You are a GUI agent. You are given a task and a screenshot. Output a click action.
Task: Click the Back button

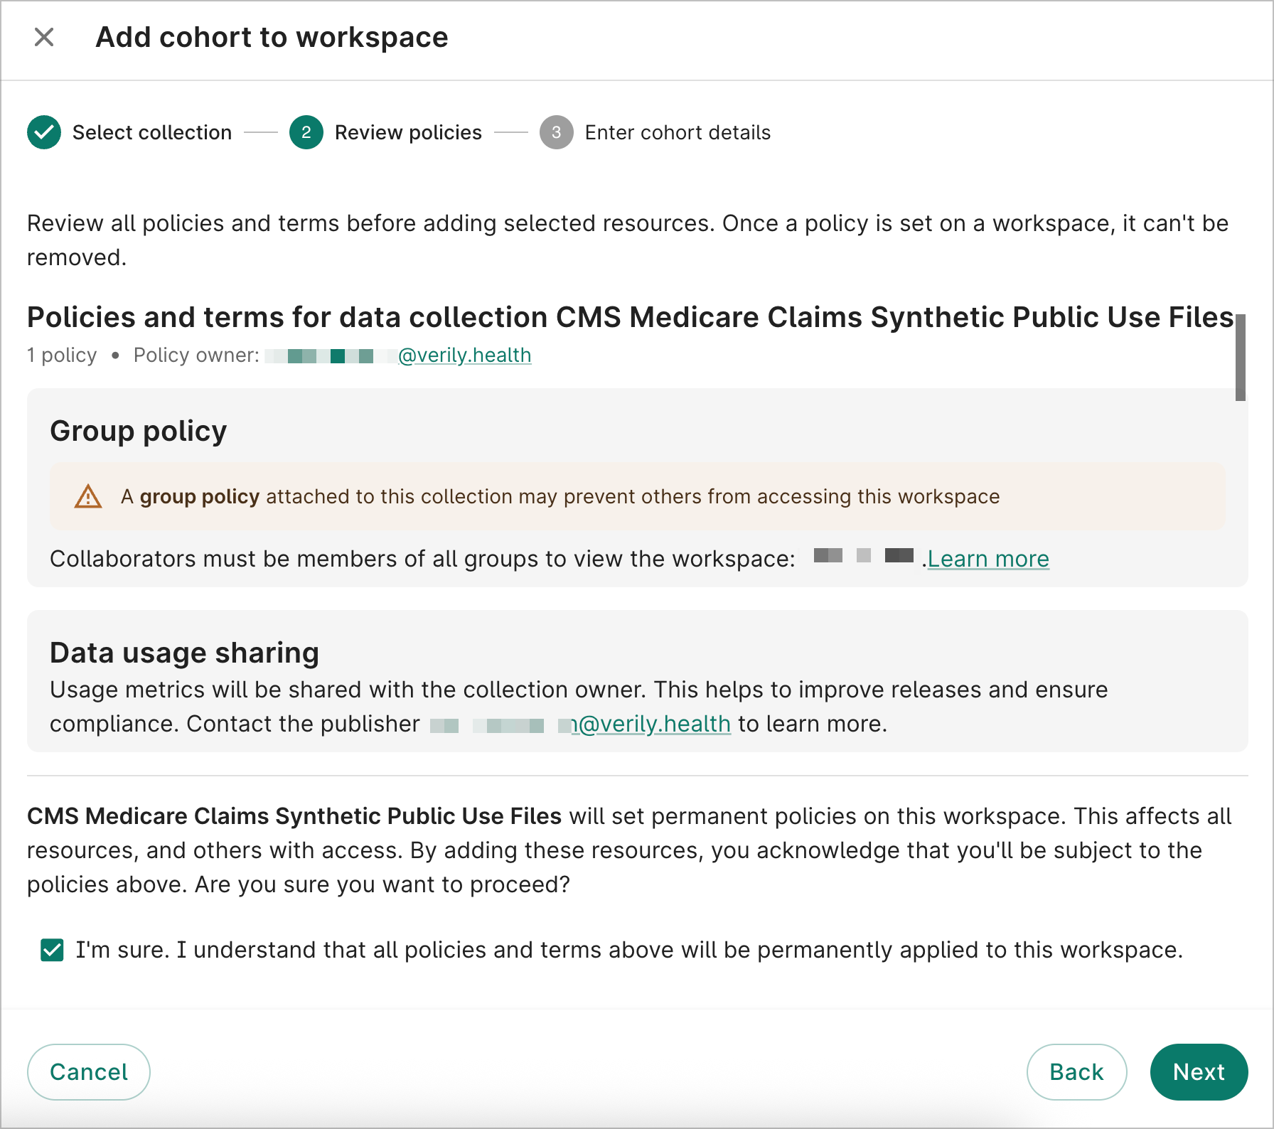click(1076, 1071)
